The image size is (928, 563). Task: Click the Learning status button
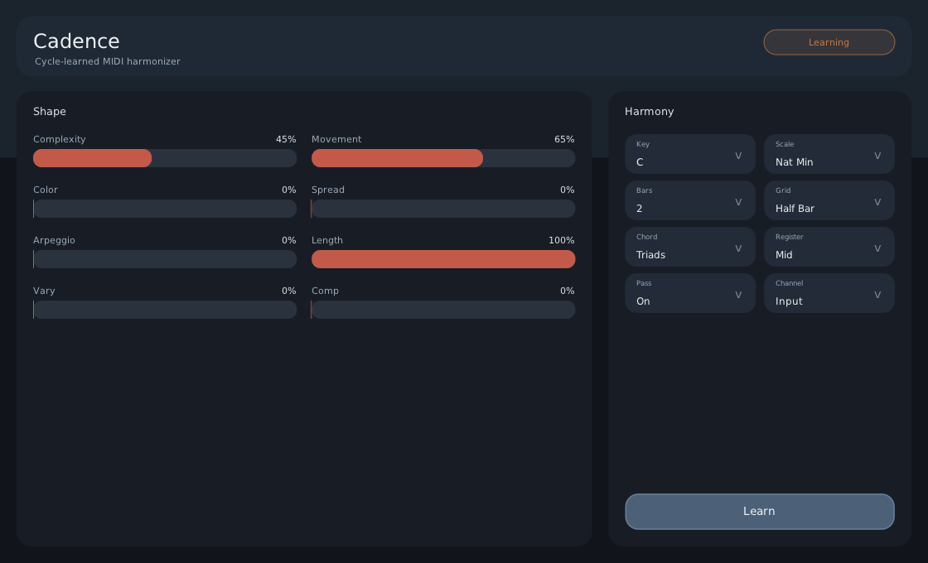coord(829,42)
